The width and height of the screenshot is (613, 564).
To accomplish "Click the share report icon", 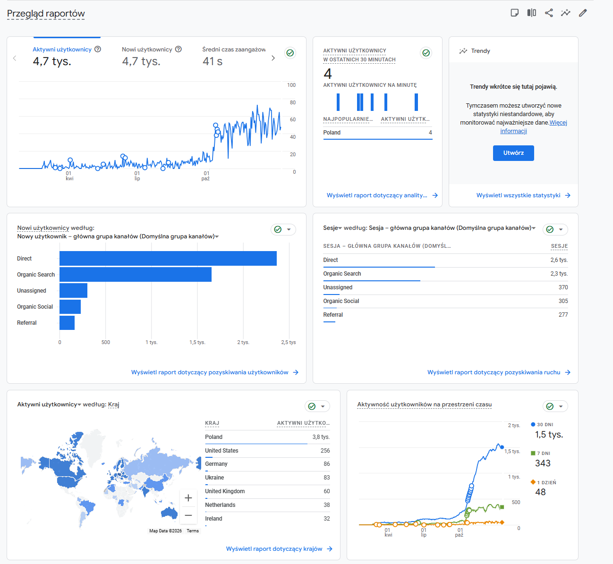I will point(549,13).
